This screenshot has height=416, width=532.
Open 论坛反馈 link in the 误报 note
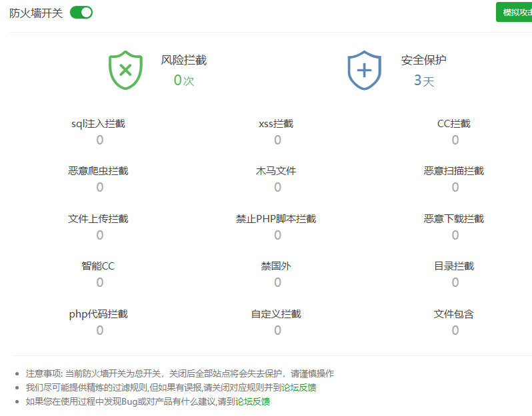click(x=299, y=387)
